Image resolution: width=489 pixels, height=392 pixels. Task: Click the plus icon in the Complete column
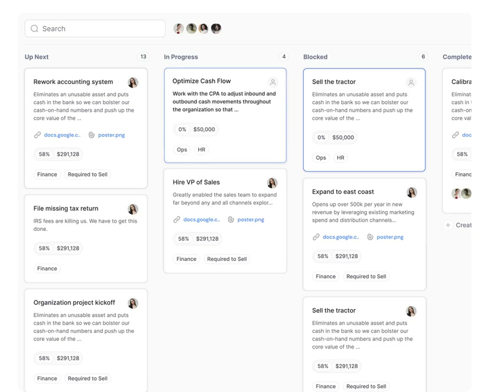click(448, 225)
